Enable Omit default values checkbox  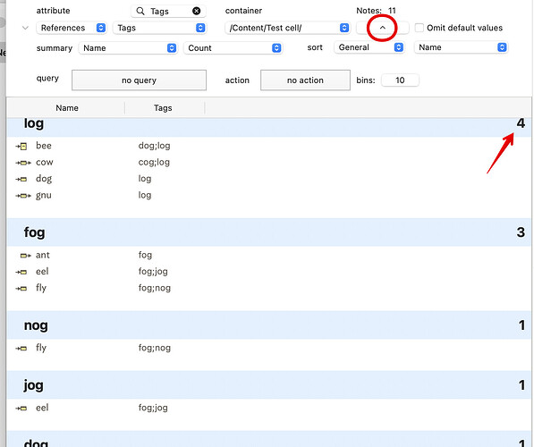[x=420, y=28]
